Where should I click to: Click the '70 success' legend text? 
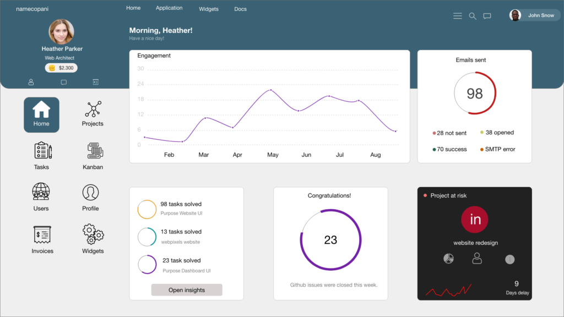452,150
